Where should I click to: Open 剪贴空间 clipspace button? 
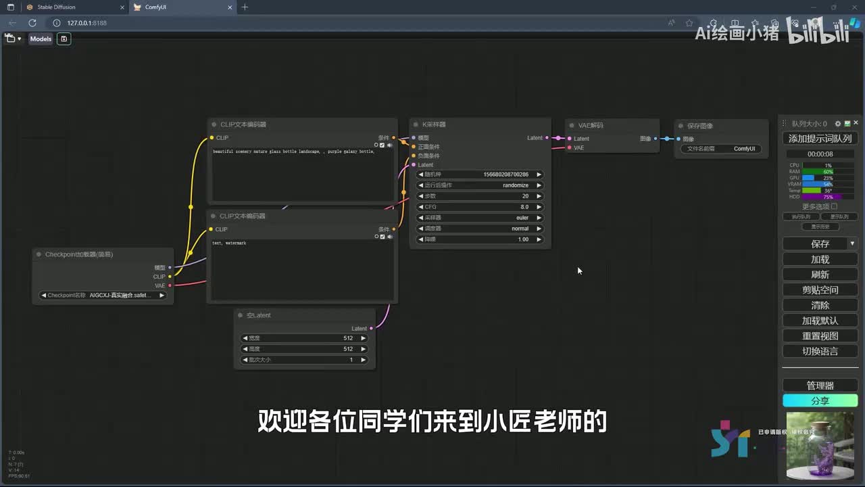(x=820, y=290)
